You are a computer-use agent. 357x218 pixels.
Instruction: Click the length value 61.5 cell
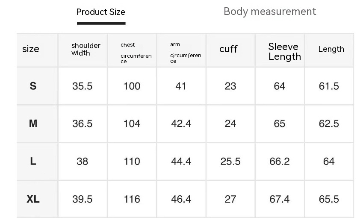pyautogui.click(x=329, y=86)
